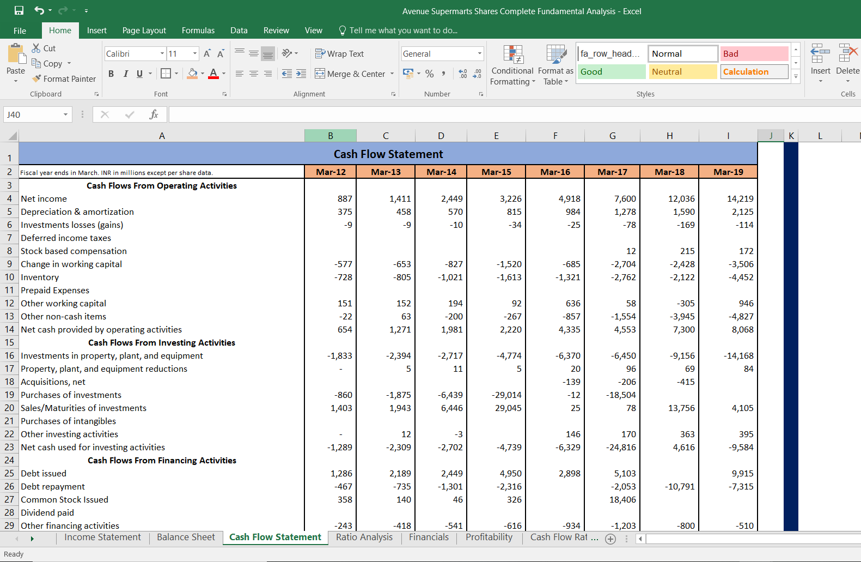Click the Orientation text angle icon

click(287, 53)
